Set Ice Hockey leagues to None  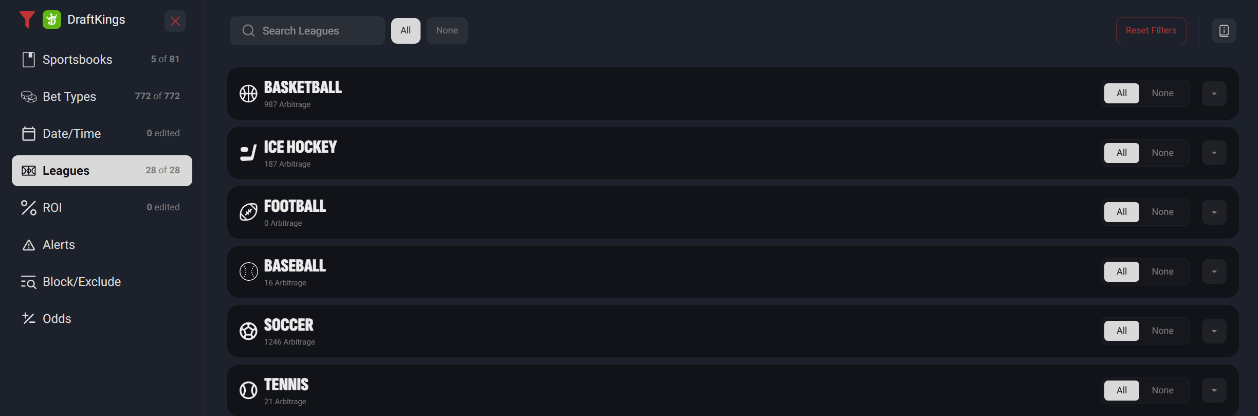point(1163,152)
